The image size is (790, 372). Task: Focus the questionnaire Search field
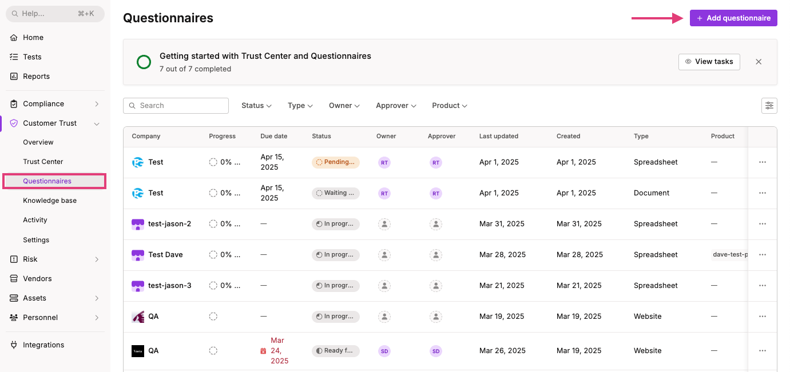176,106
